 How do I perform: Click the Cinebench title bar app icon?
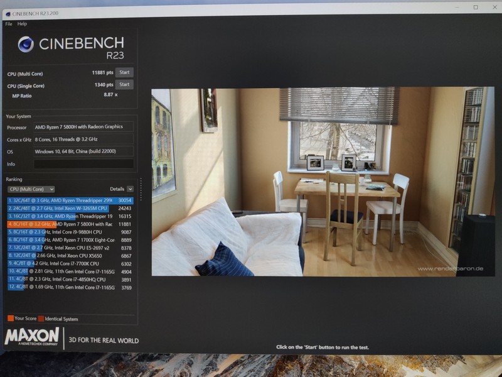[x=8, y=14]
